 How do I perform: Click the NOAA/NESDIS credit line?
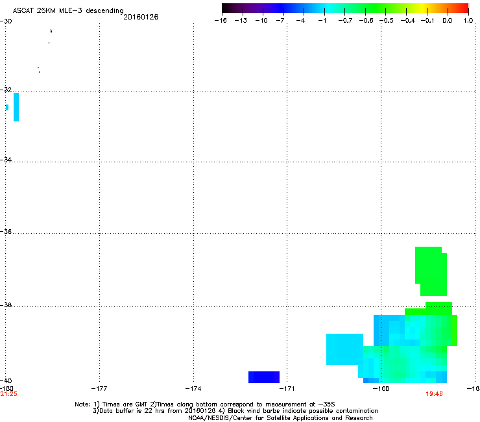click(280, 418)
